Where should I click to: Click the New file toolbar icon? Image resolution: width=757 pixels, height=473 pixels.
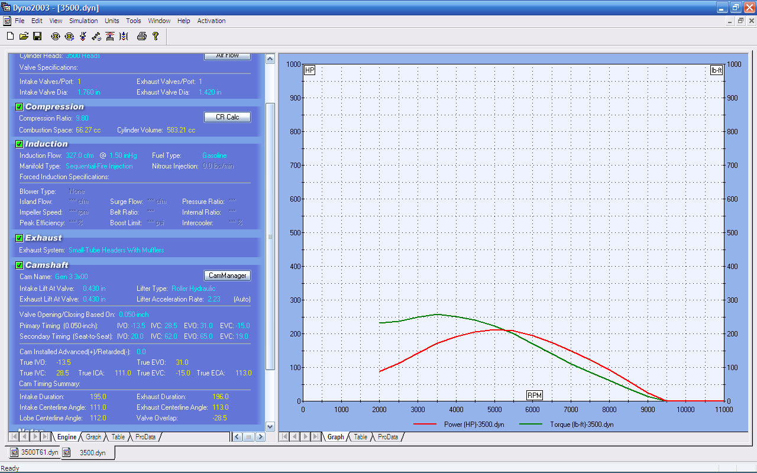(10, 37)
